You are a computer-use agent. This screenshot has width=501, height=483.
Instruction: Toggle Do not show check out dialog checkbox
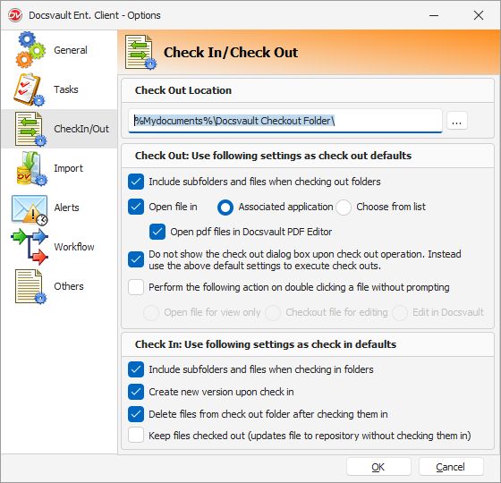[x=136, y=259]
